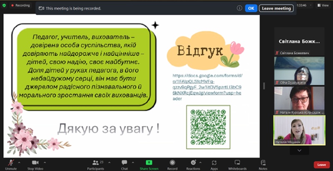Click the green encryption shield icon
The width and height of the screenshot is (333, 171).
coord(4,5)
